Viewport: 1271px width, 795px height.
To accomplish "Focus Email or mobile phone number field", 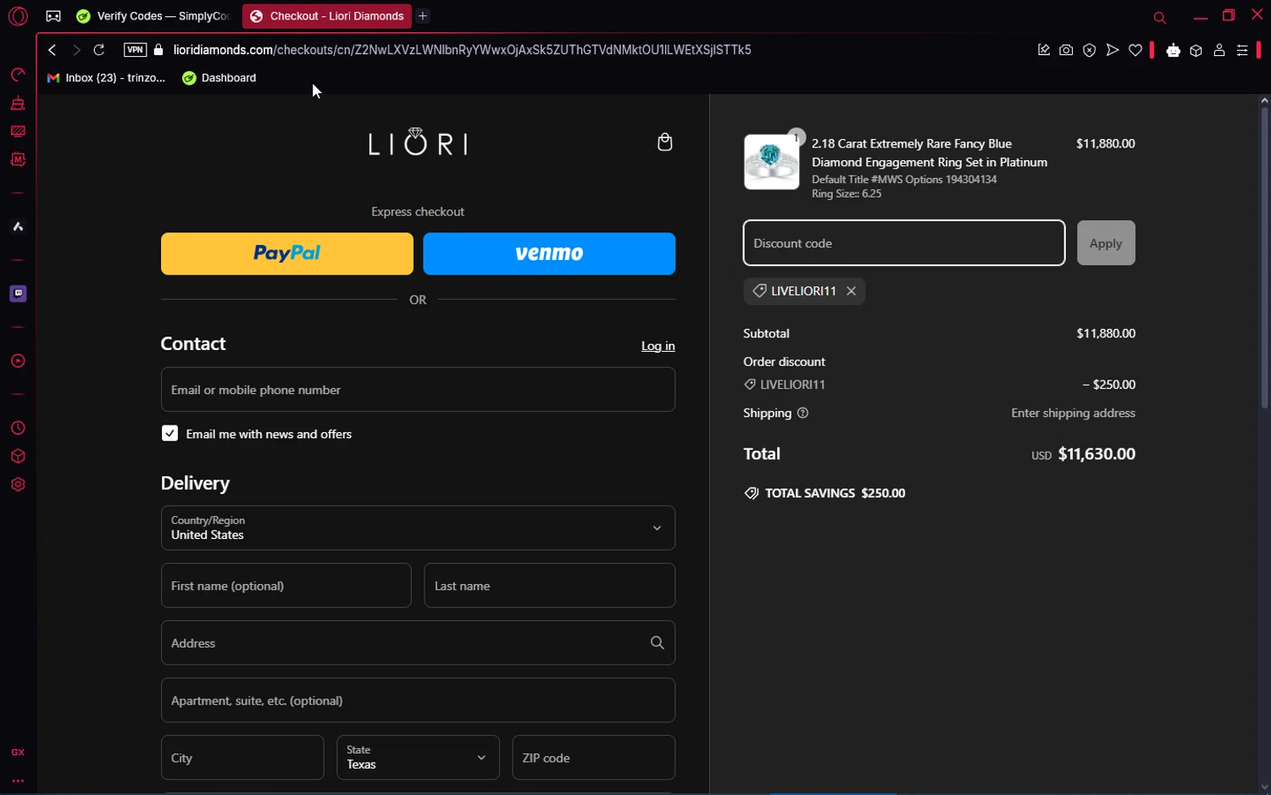I will pos(418,390).
